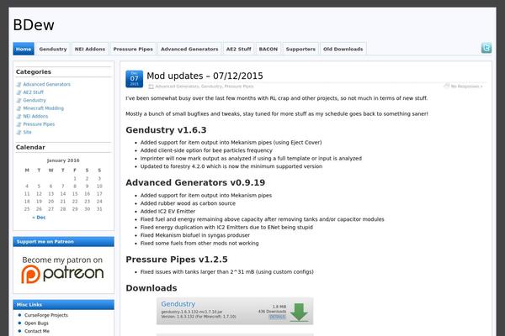
Task: Open Gendustry download title link
Action: tap(178, 304)
